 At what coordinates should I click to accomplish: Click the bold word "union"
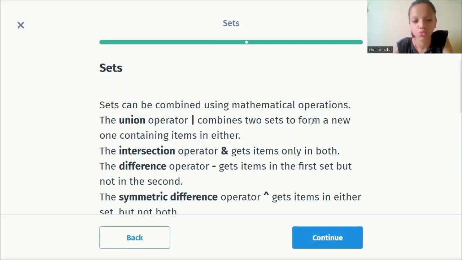(132, 120)
